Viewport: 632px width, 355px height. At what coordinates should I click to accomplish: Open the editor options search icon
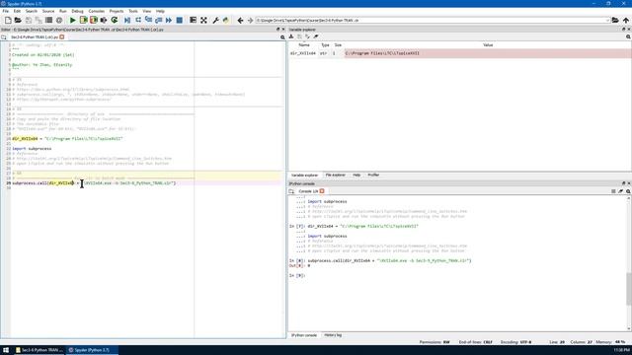pyautogui.click(x=282, y=37)
